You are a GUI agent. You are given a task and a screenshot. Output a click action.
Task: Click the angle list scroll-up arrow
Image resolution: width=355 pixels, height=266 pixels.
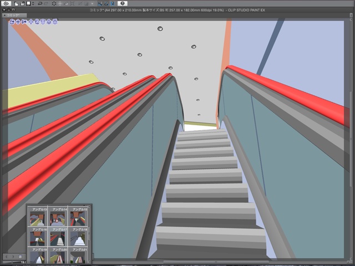pyautogui.click(x=89, y=207)
